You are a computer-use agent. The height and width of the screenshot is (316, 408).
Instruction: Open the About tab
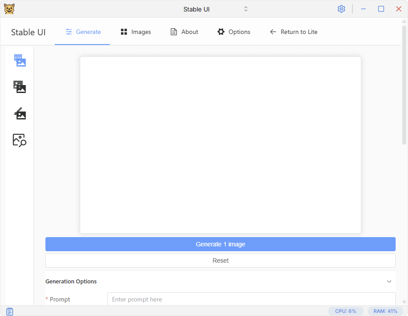[184, 32]
